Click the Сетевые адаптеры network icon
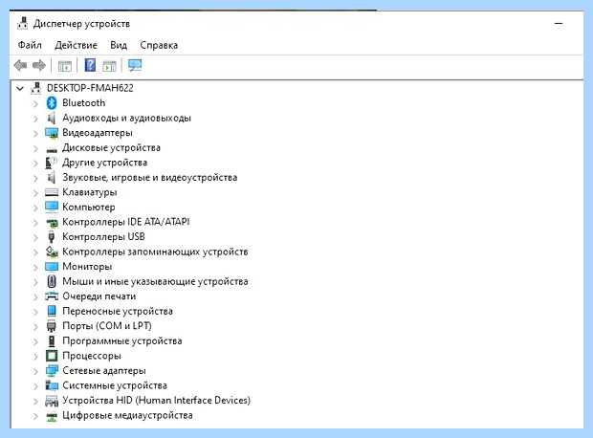The width and height of the screenshot is (593, 438). (x=52, y=371)
